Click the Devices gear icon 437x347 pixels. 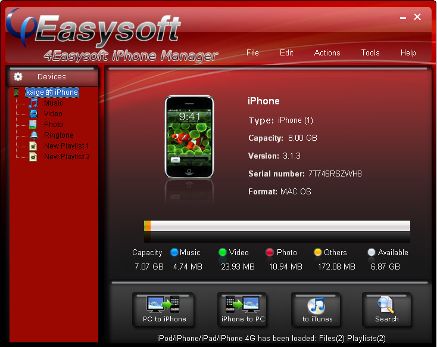(18, 76)
